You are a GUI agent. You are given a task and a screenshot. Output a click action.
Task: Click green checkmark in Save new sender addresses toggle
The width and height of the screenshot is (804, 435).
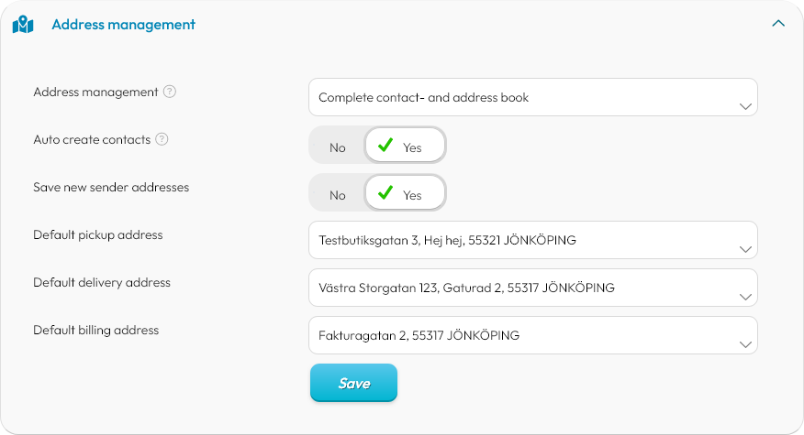pos(385,192)
